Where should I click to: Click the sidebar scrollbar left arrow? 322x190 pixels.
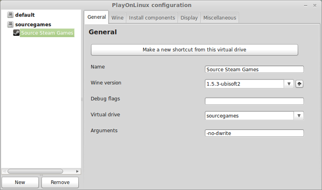(x=4, y=171)
